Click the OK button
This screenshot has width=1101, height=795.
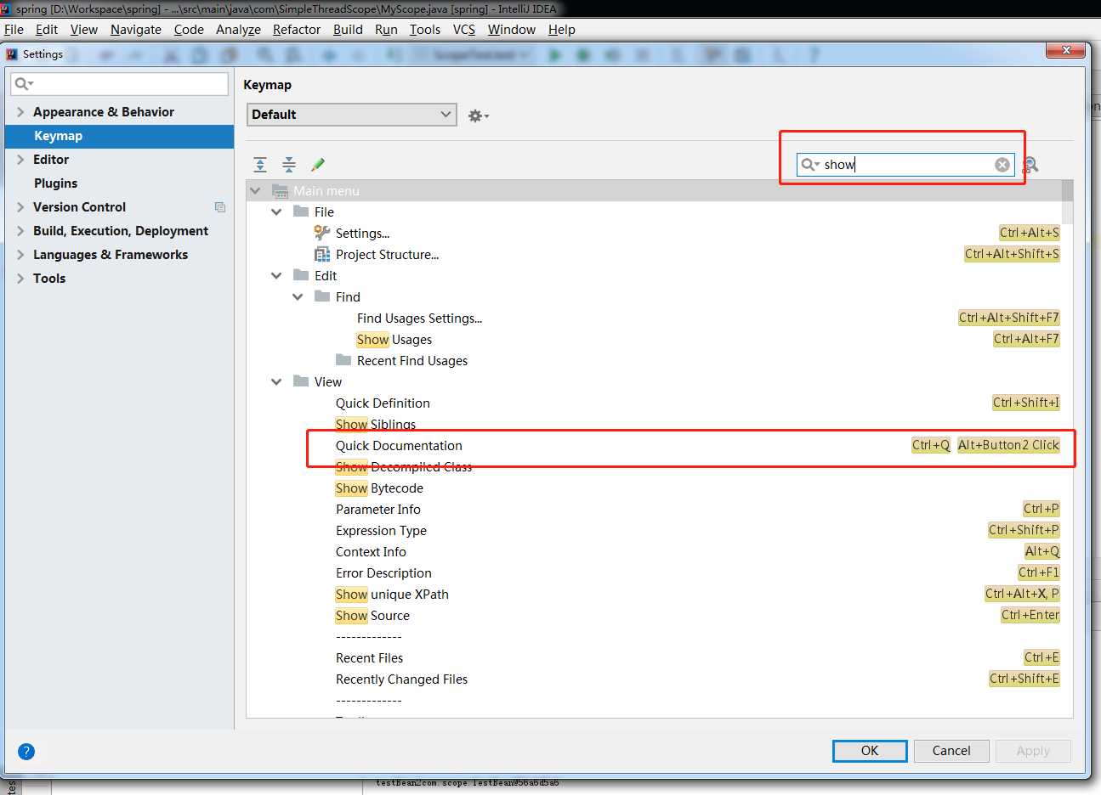click(870, 751)
